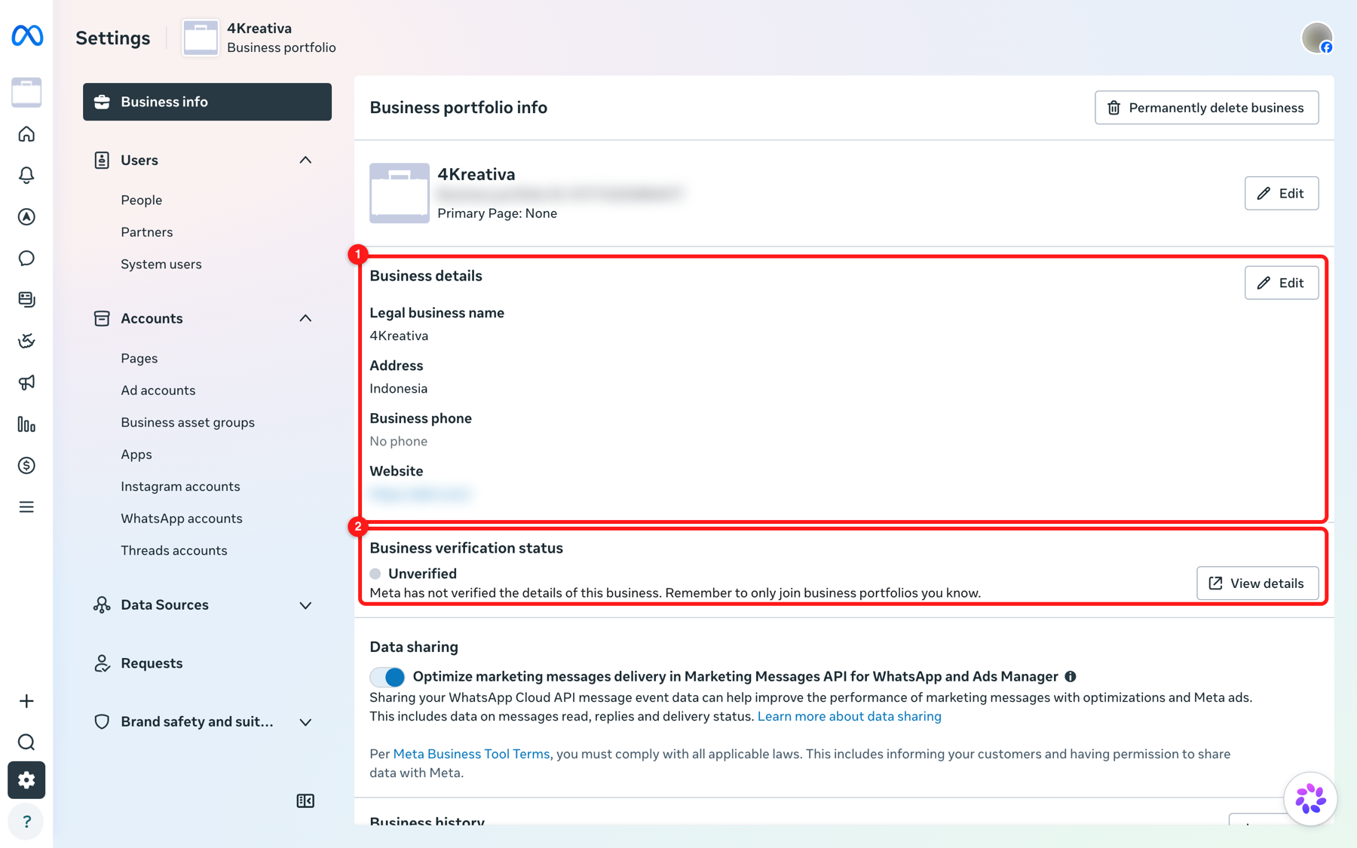Open profile avatar in top right
This screenshot has height=848, width=1357.
(x=1317, y=38)
